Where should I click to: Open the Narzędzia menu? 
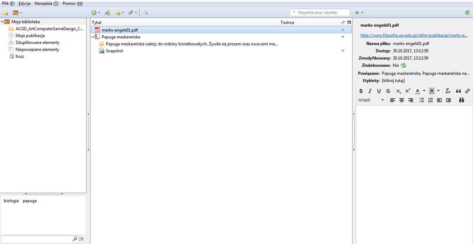click(46, 3)
